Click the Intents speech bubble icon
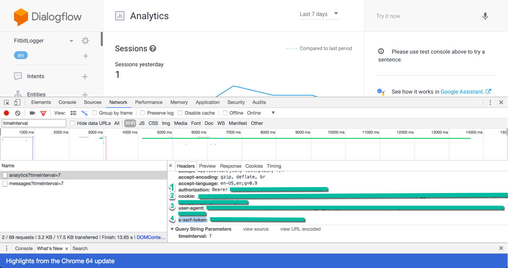This screenshot has width=508, height=268. [x=18, y=76]
